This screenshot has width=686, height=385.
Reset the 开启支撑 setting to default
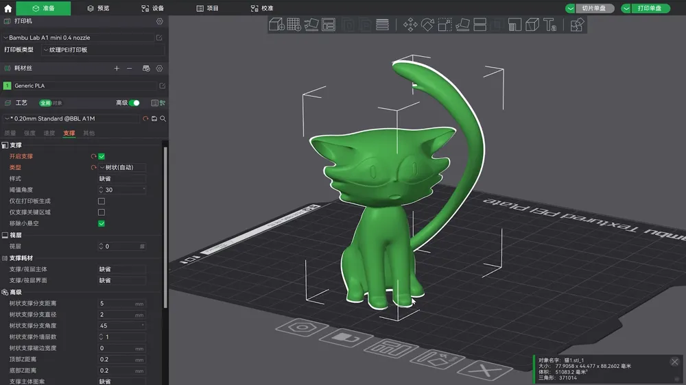[93, 156]
